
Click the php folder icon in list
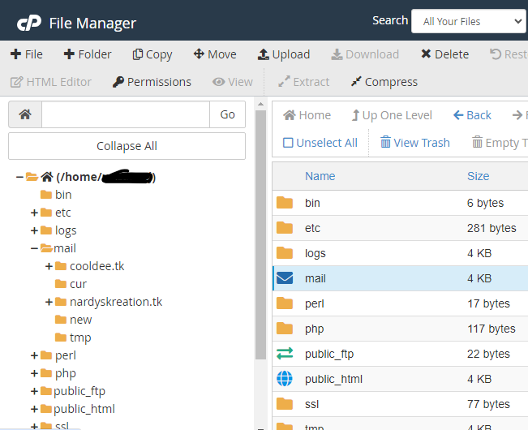point(285,329)
